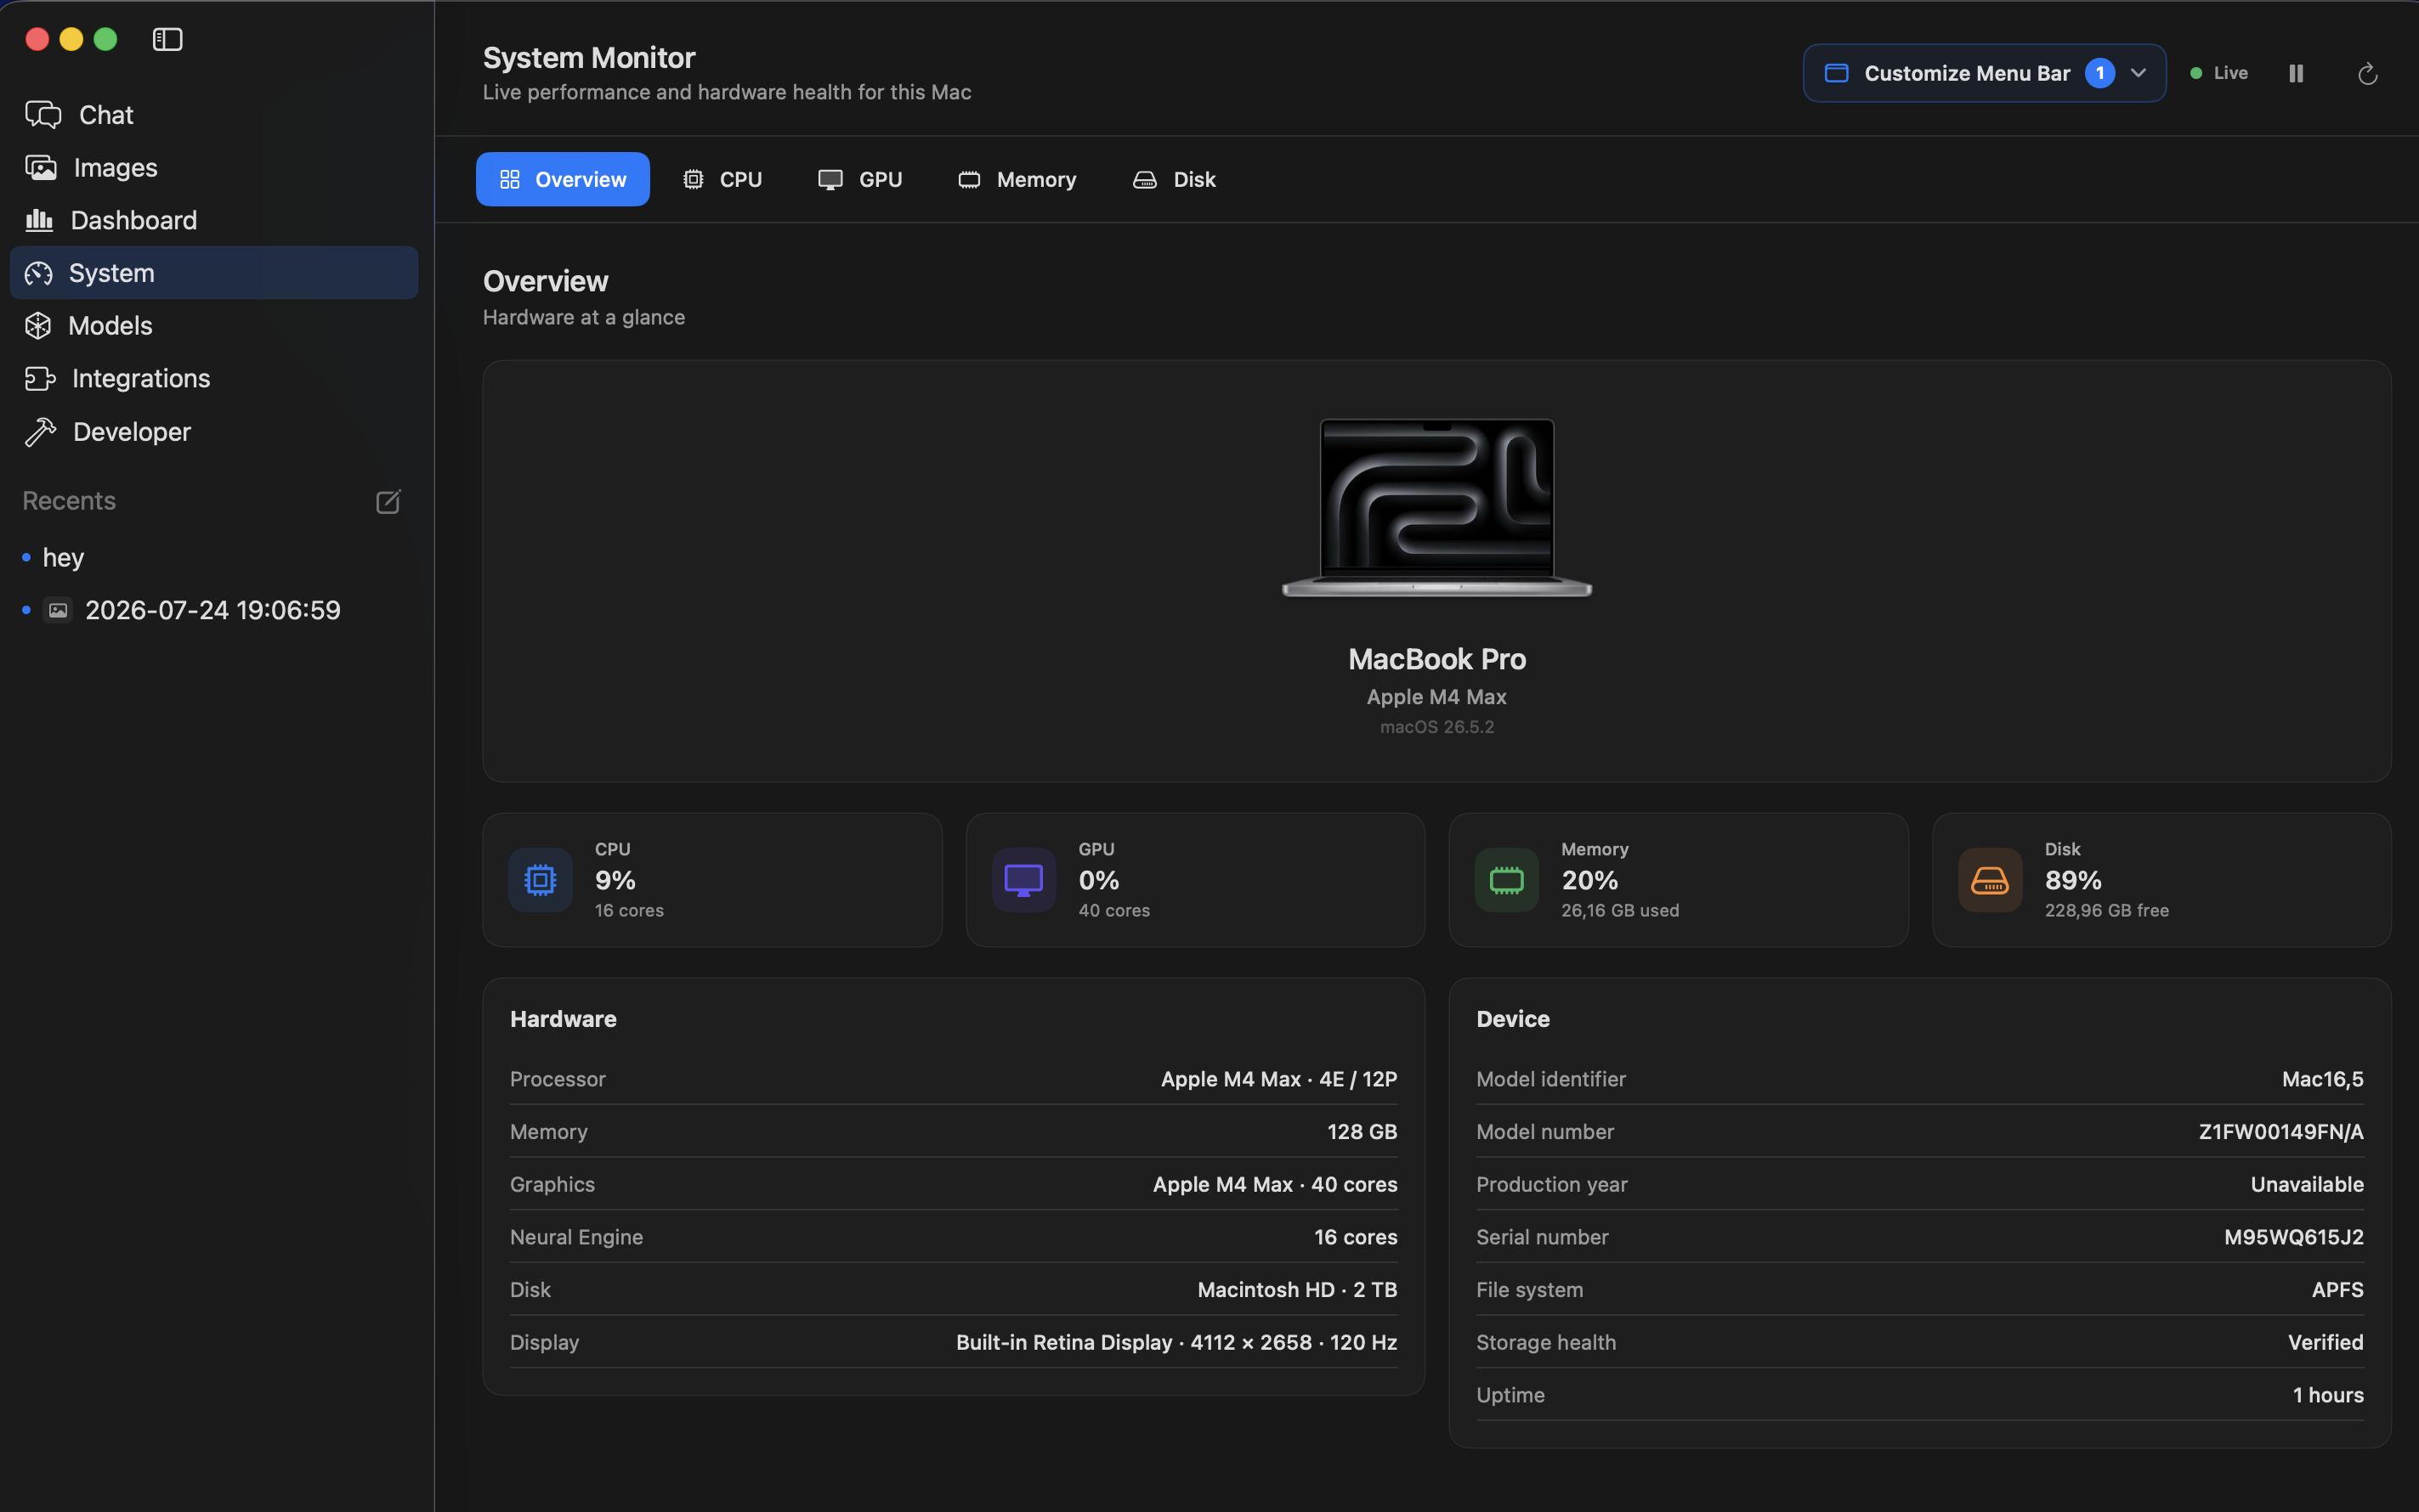2419x1512 pixels.
Task: Open the Images section
Action: (213, 167)
